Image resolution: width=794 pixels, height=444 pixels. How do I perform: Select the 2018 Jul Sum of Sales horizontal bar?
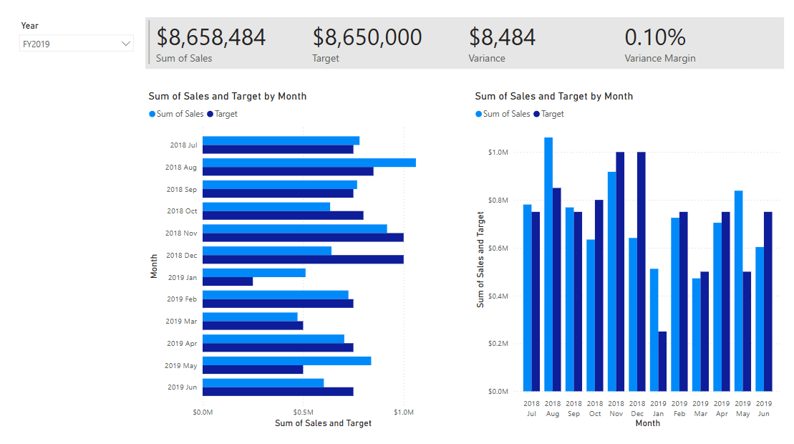281,141
